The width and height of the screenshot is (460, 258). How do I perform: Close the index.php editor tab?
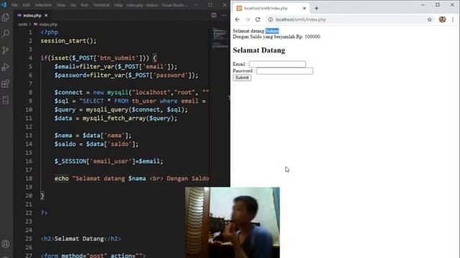pos(46,15)
